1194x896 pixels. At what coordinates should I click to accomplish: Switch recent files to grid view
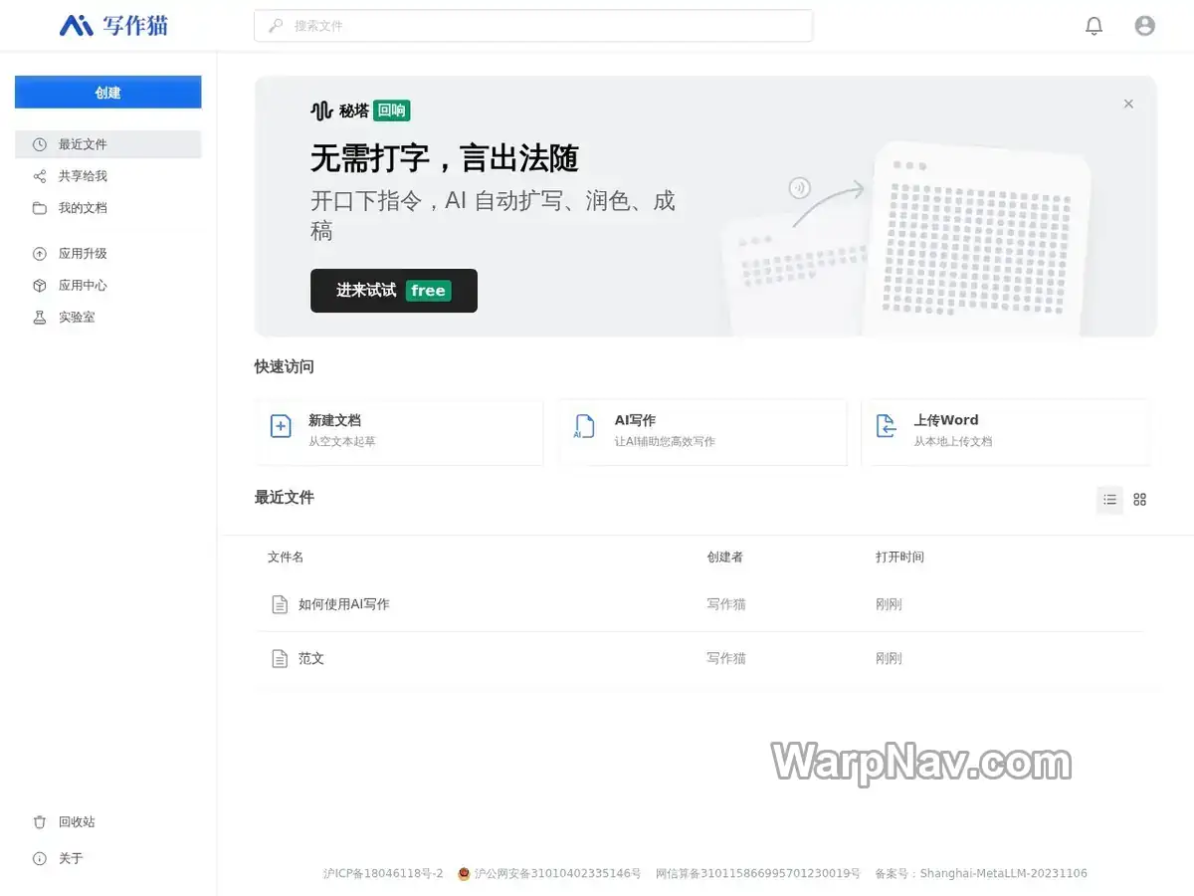coord(1140,500)
